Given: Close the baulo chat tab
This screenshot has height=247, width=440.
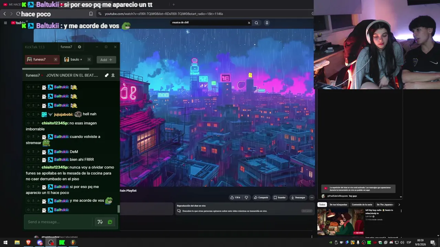Looking at the screenshot, I should click(89, 59).
